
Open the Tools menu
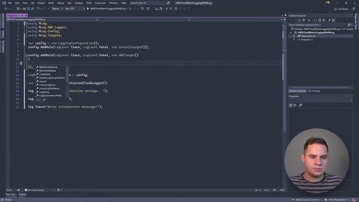89,3
